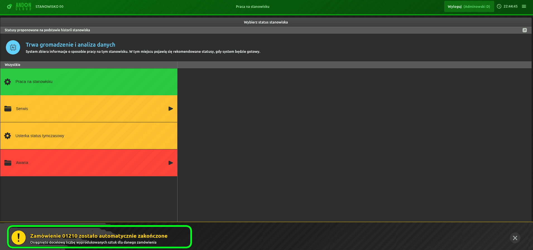The image size is (533, 250).
Task: Click the yellow exclamation warning icon
Action: tap(19, 237)
